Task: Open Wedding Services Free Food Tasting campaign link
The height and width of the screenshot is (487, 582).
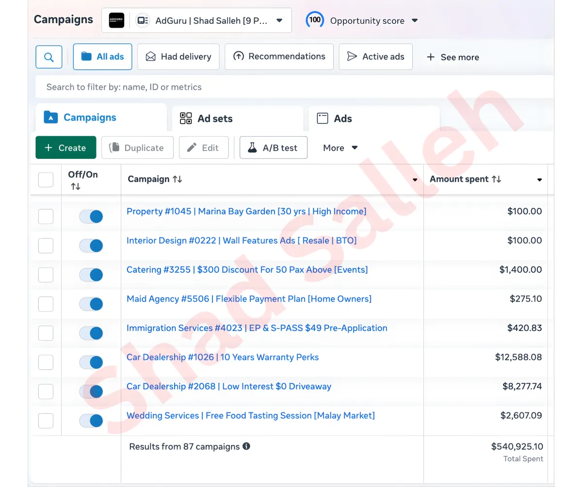Action: (x=250, y=415)
